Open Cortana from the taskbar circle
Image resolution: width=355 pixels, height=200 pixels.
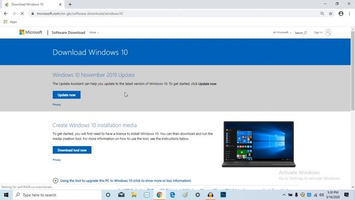tap(108, 195)
